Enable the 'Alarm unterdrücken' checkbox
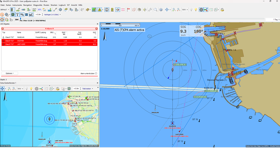The width and height of the screenshot is (280, 148). (96, 73)
